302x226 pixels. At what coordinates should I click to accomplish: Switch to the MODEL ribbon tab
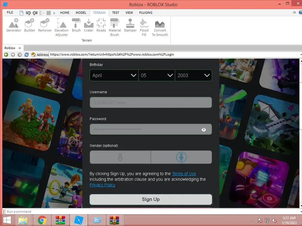tap(81, 13)
